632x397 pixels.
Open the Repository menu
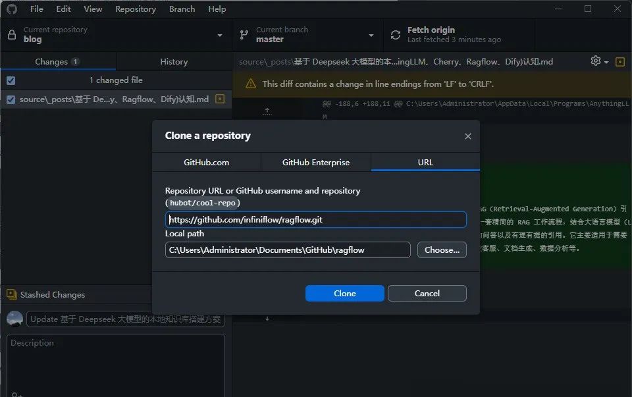(136, 9)
